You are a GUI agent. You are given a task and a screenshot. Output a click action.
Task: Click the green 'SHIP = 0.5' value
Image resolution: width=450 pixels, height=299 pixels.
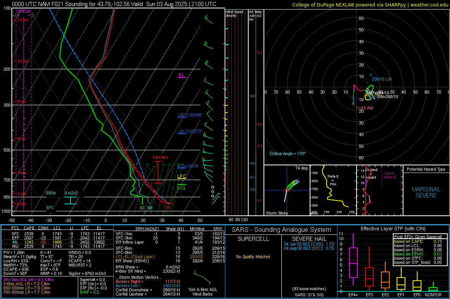pos(89,292)
